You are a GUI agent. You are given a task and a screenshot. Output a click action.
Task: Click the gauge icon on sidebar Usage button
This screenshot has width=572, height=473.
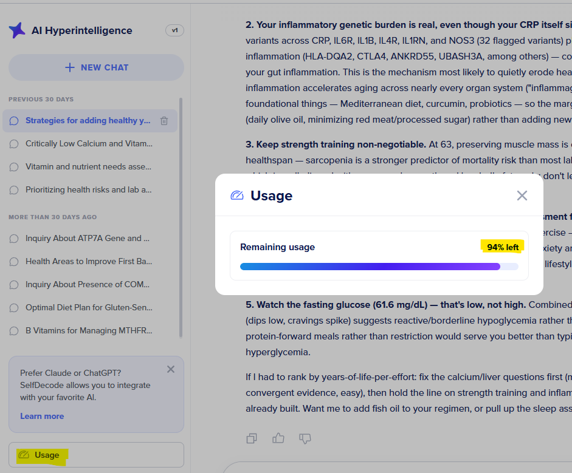pyautogui.click(x=24, y=455)
